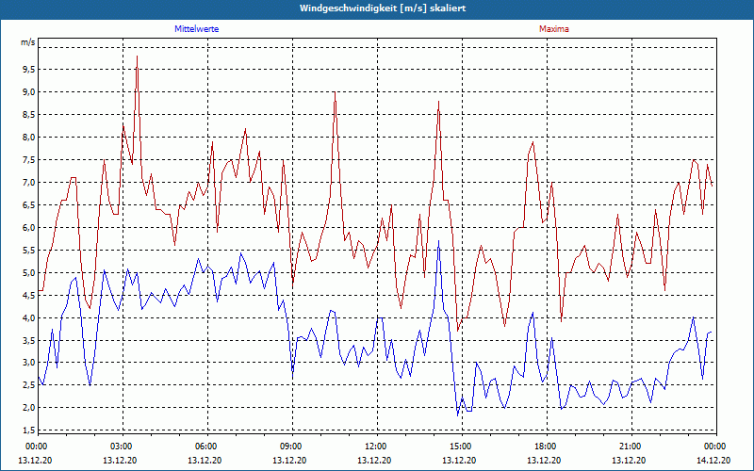Click the 14.12.20 date label

(x=713, y=460)
